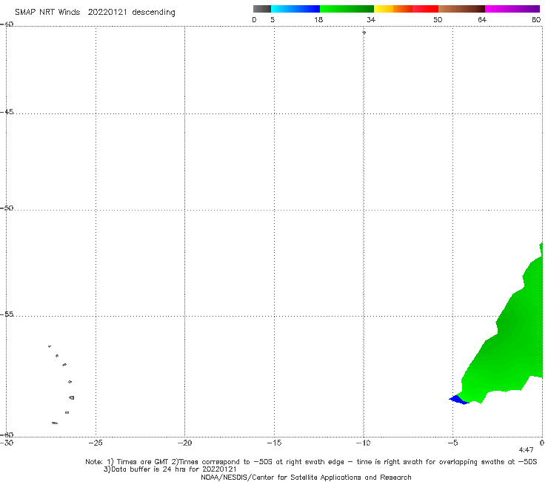The width and height of the screenshot is (548, 482).
Task: Select the yellow-orange segment of the color bar
Action: [x=392, y=9]
